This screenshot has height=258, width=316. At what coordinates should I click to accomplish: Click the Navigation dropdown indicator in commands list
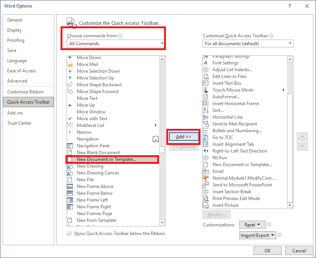pyautogui.click(x=156, y=139)
